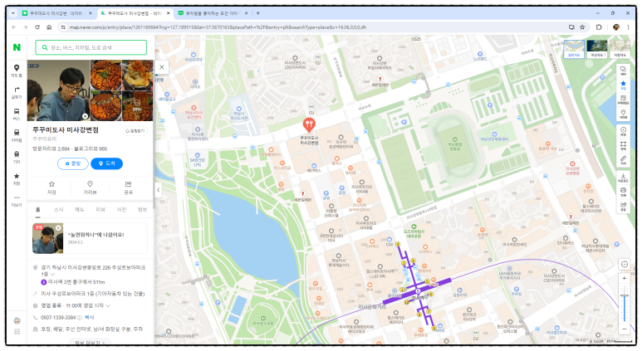The height and width of the screenshot is (351, 642).
Task: Open the 저장 saved star in sidebar
Action: [x=17, y=178]
